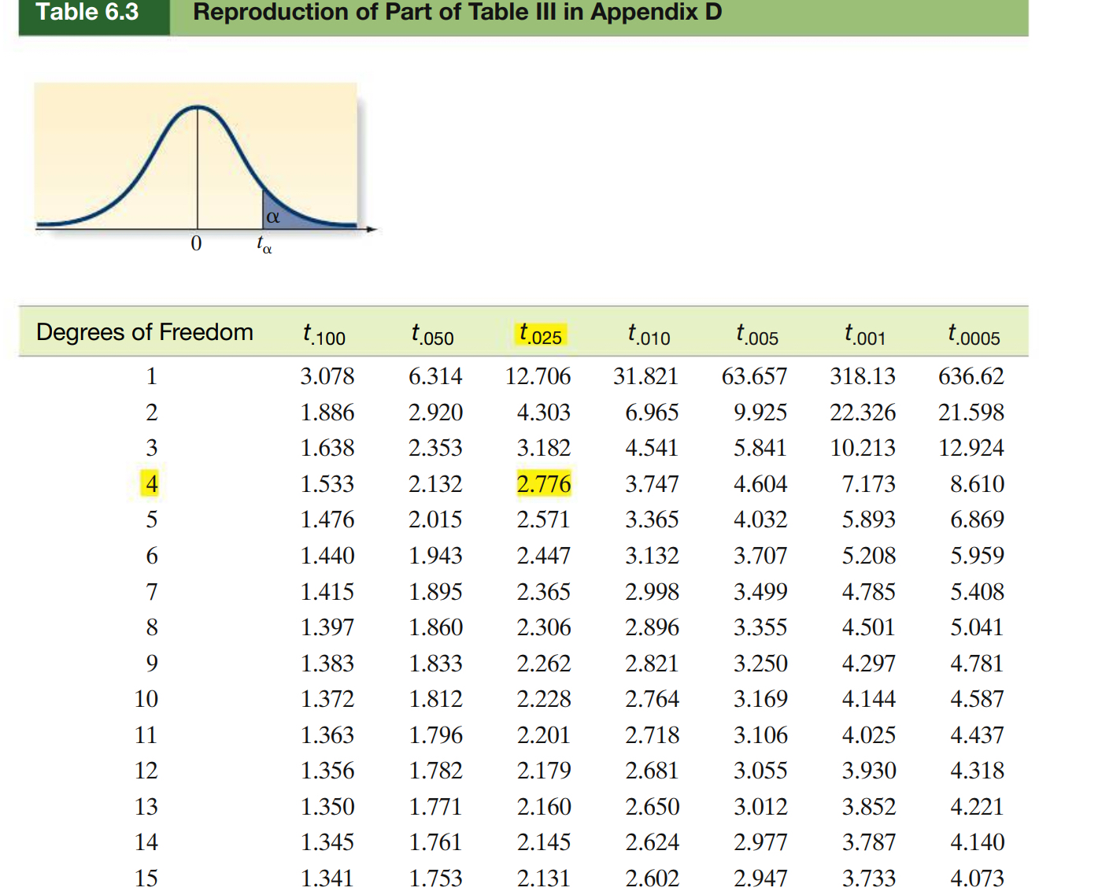
Task: Click the t.005 column header
Action: tap(757, 335)
